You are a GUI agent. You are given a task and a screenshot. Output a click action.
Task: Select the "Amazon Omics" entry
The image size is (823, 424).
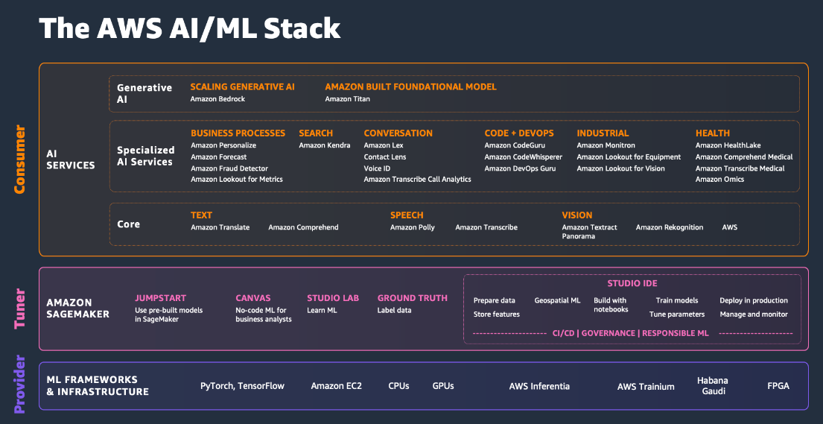[719, 179]
